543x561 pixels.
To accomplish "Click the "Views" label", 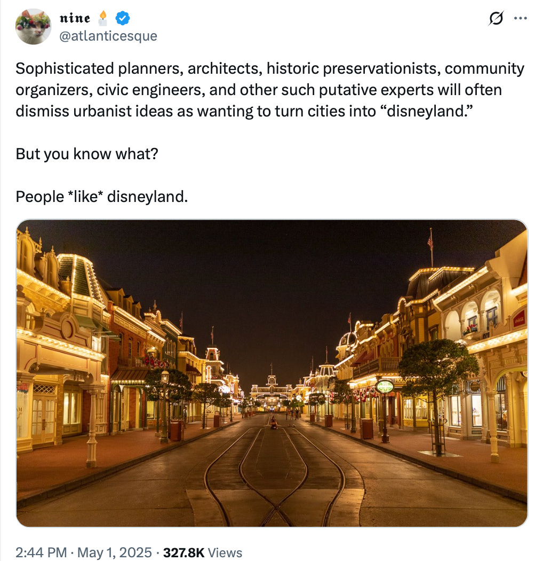I will [x=225, y=552].
